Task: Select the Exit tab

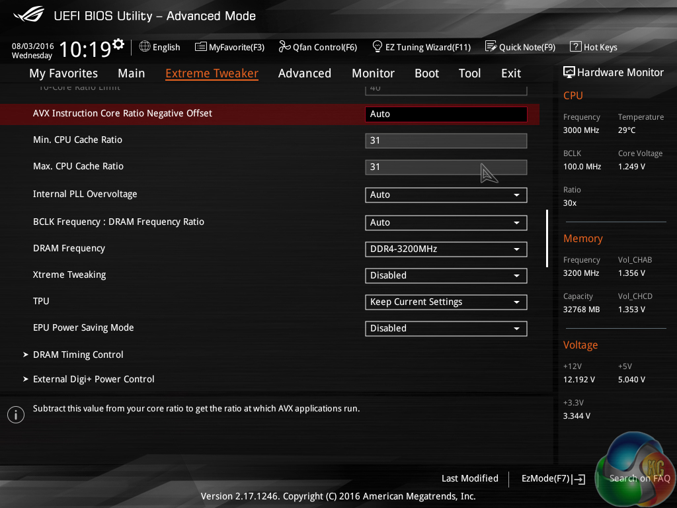Action: tap(511, 73)
